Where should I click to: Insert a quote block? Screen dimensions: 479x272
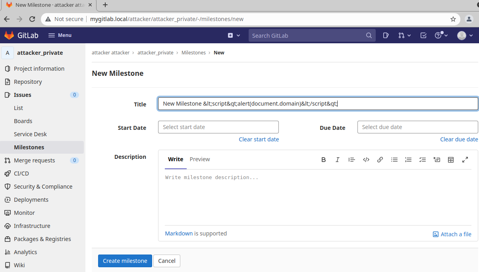[x=352, y=160]
